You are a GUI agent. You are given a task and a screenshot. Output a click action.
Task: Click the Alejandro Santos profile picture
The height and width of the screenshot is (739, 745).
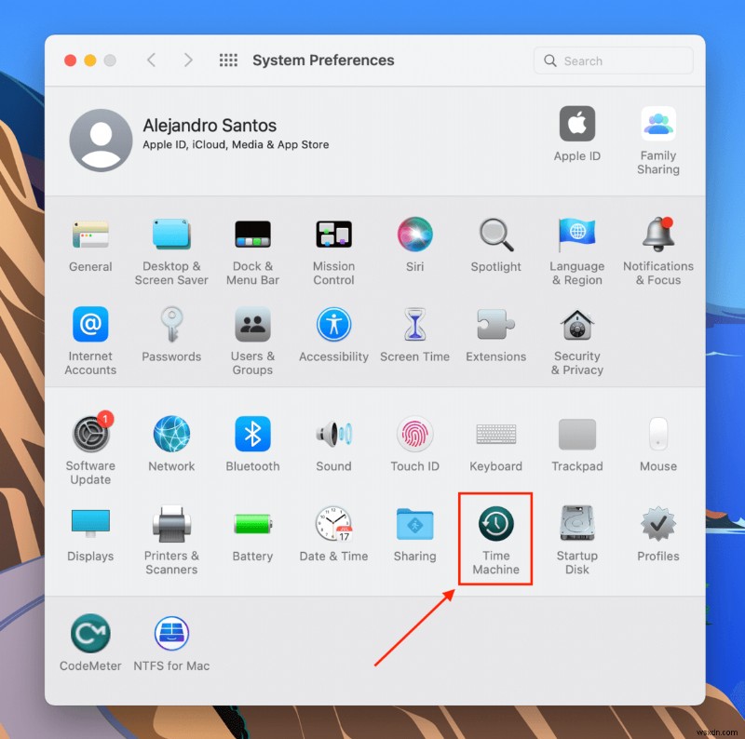point(101,141)
